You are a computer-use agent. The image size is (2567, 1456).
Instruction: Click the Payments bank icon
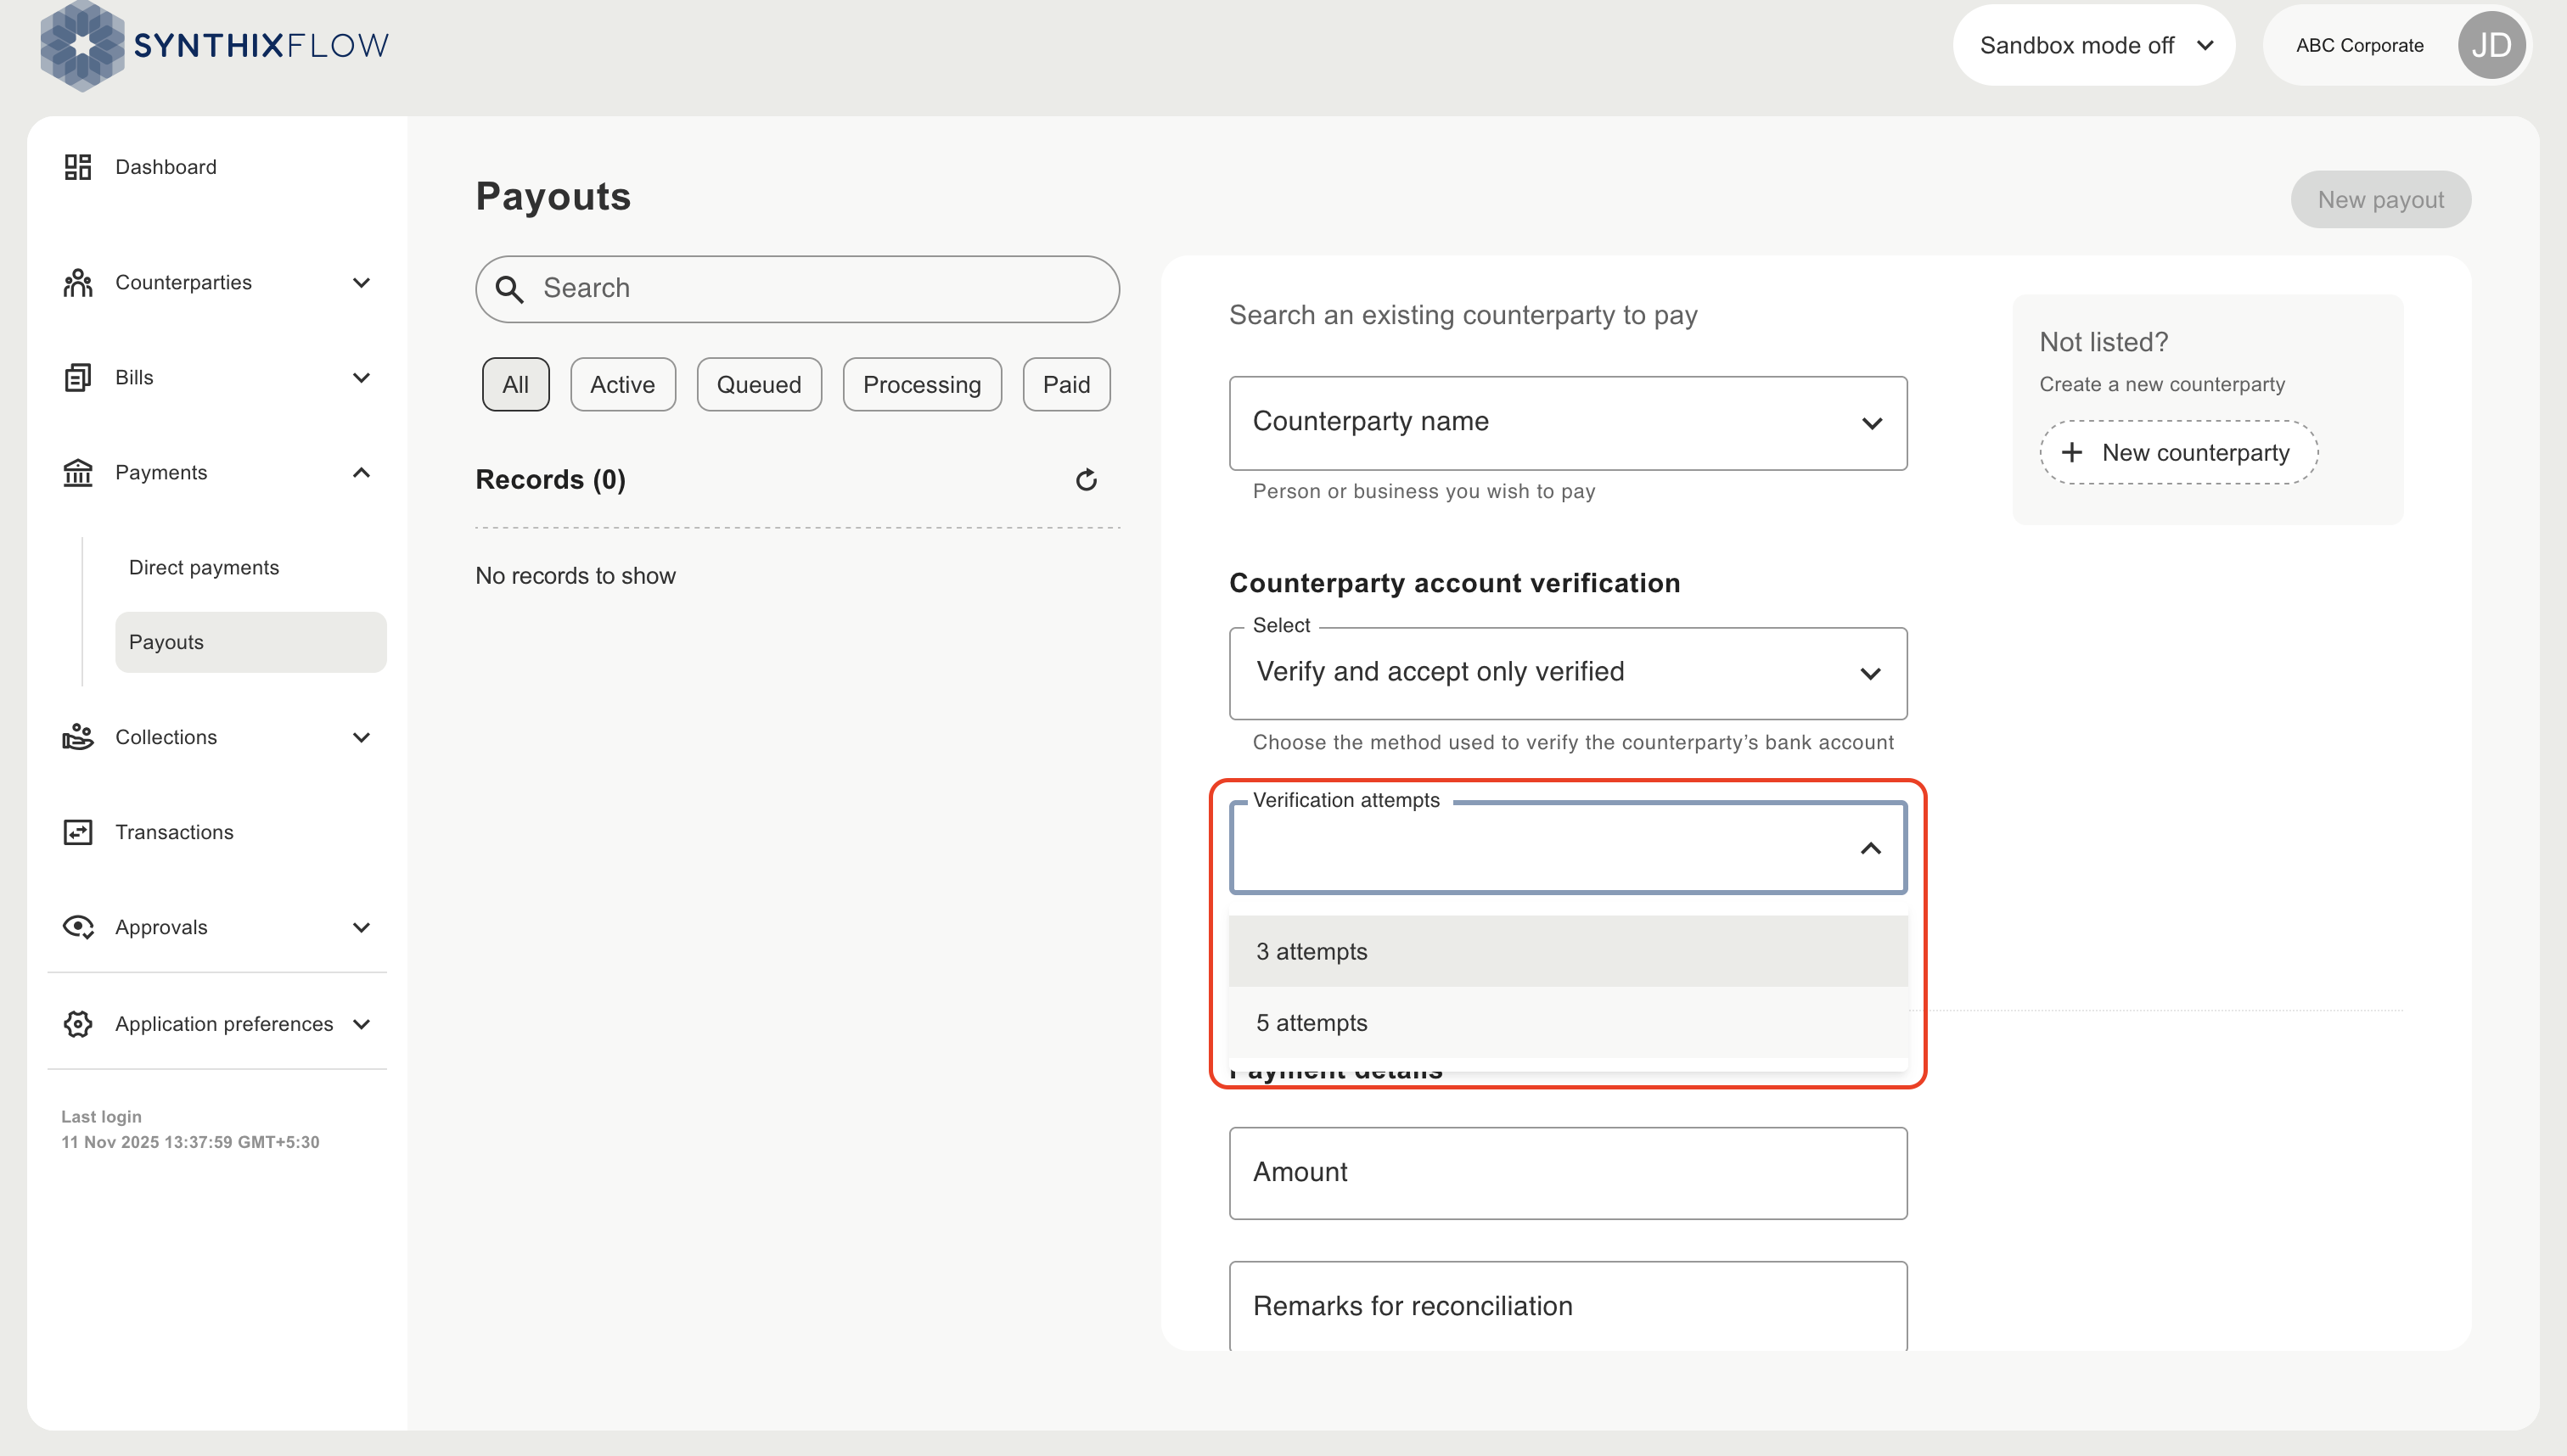click(x=78, y=472)
